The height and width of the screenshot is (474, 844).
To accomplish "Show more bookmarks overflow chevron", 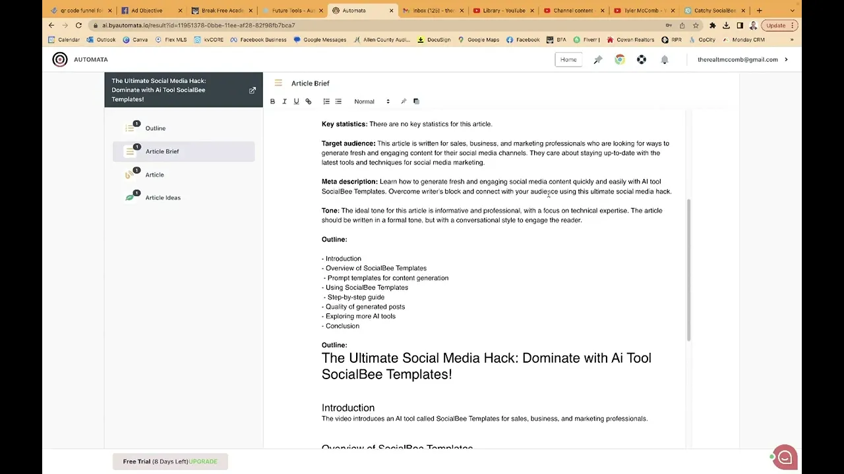I will [x=792, y=39].
